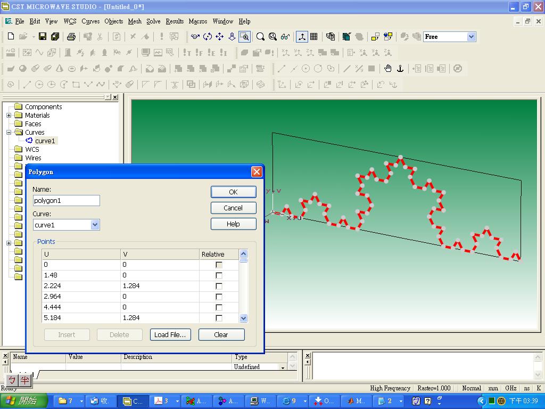Expand the Materials folder in tree
Image resolution: width=545 pixels, height=409 pixels.
[x=9, y=115]
